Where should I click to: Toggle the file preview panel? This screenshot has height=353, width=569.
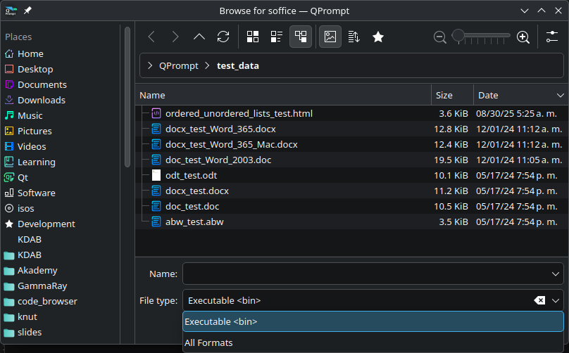coord(330,37)
